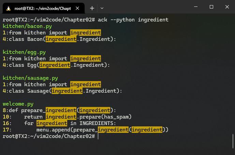Image resolution: width=235 pixels, height=155 pixels.
Task: Click the class Sausage line text
Action: (x=65, y=91)
